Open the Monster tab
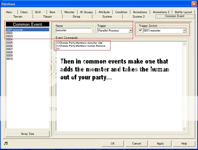The width and height of the screenshot is (198, 150). click(x=69, y=12)
